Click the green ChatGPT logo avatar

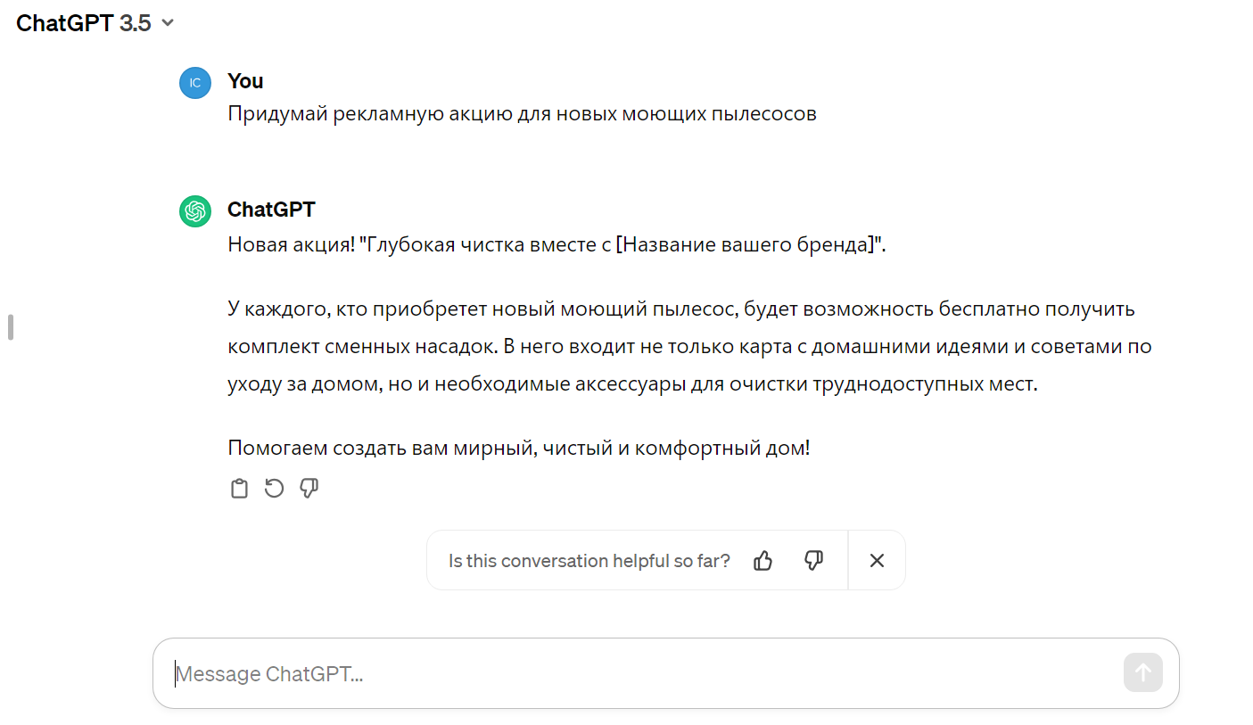(194, 210)
